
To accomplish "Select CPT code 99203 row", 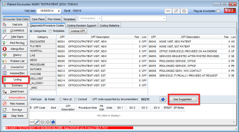I will tap(102, 51).
